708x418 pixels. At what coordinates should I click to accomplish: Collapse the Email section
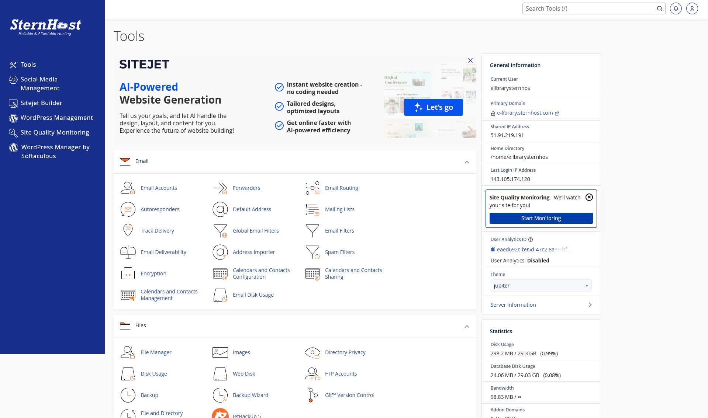tap(467, 162)
